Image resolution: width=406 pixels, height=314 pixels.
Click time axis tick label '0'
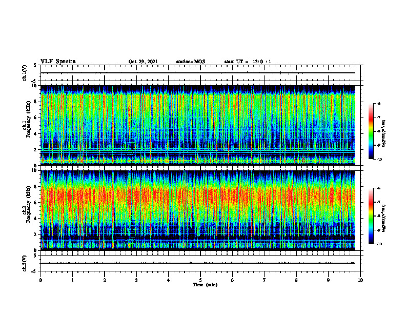click(x=40, y=280)
